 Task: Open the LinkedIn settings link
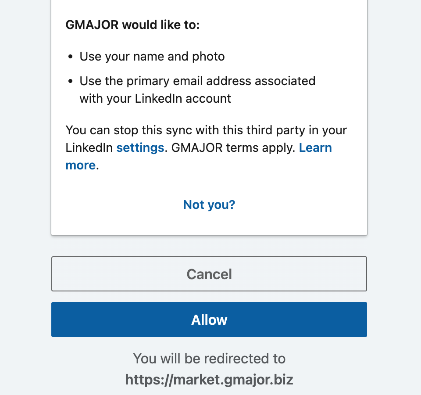click(x=140, y=148)
